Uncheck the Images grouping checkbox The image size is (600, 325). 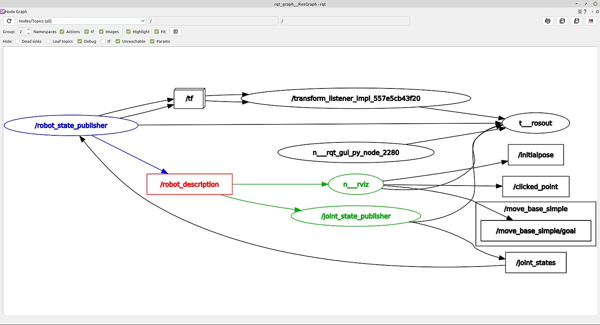[101, 32]
